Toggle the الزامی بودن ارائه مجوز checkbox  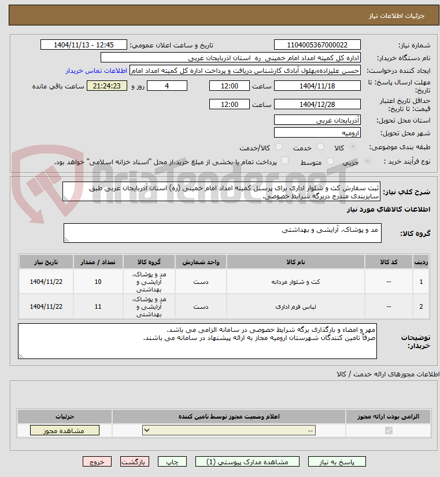coord(389,430)
